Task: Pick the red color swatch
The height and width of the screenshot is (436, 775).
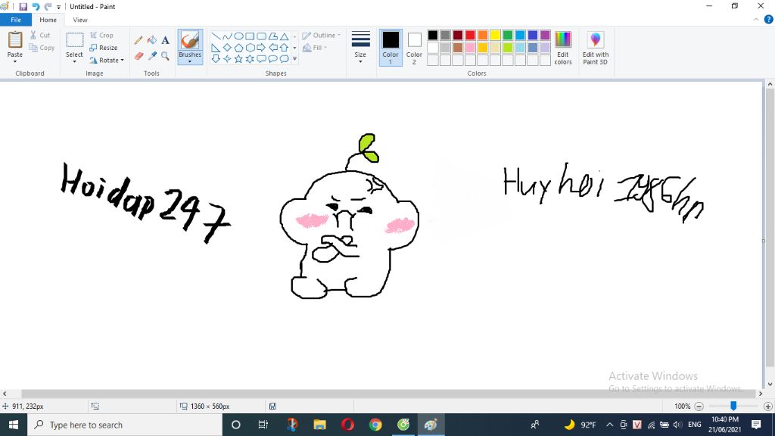Action: [x=470, y=35]
